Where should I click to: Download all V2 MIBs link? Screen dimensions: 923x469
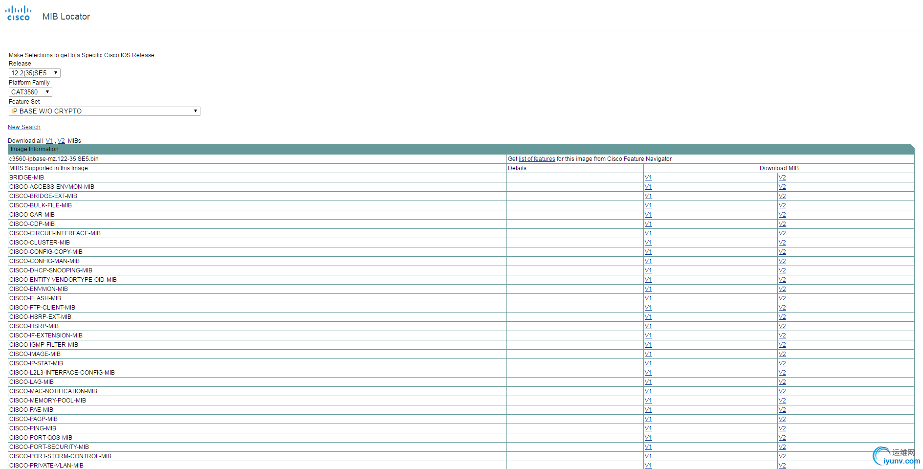tap(61, 141)
